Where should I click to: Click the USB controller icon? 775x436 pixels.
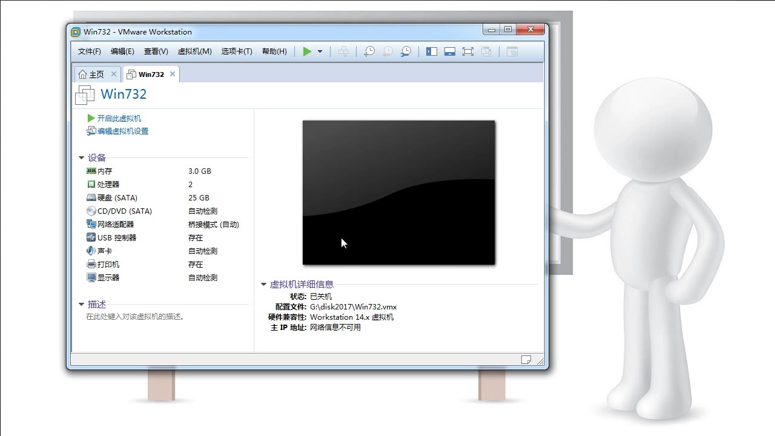click(91, 238)
